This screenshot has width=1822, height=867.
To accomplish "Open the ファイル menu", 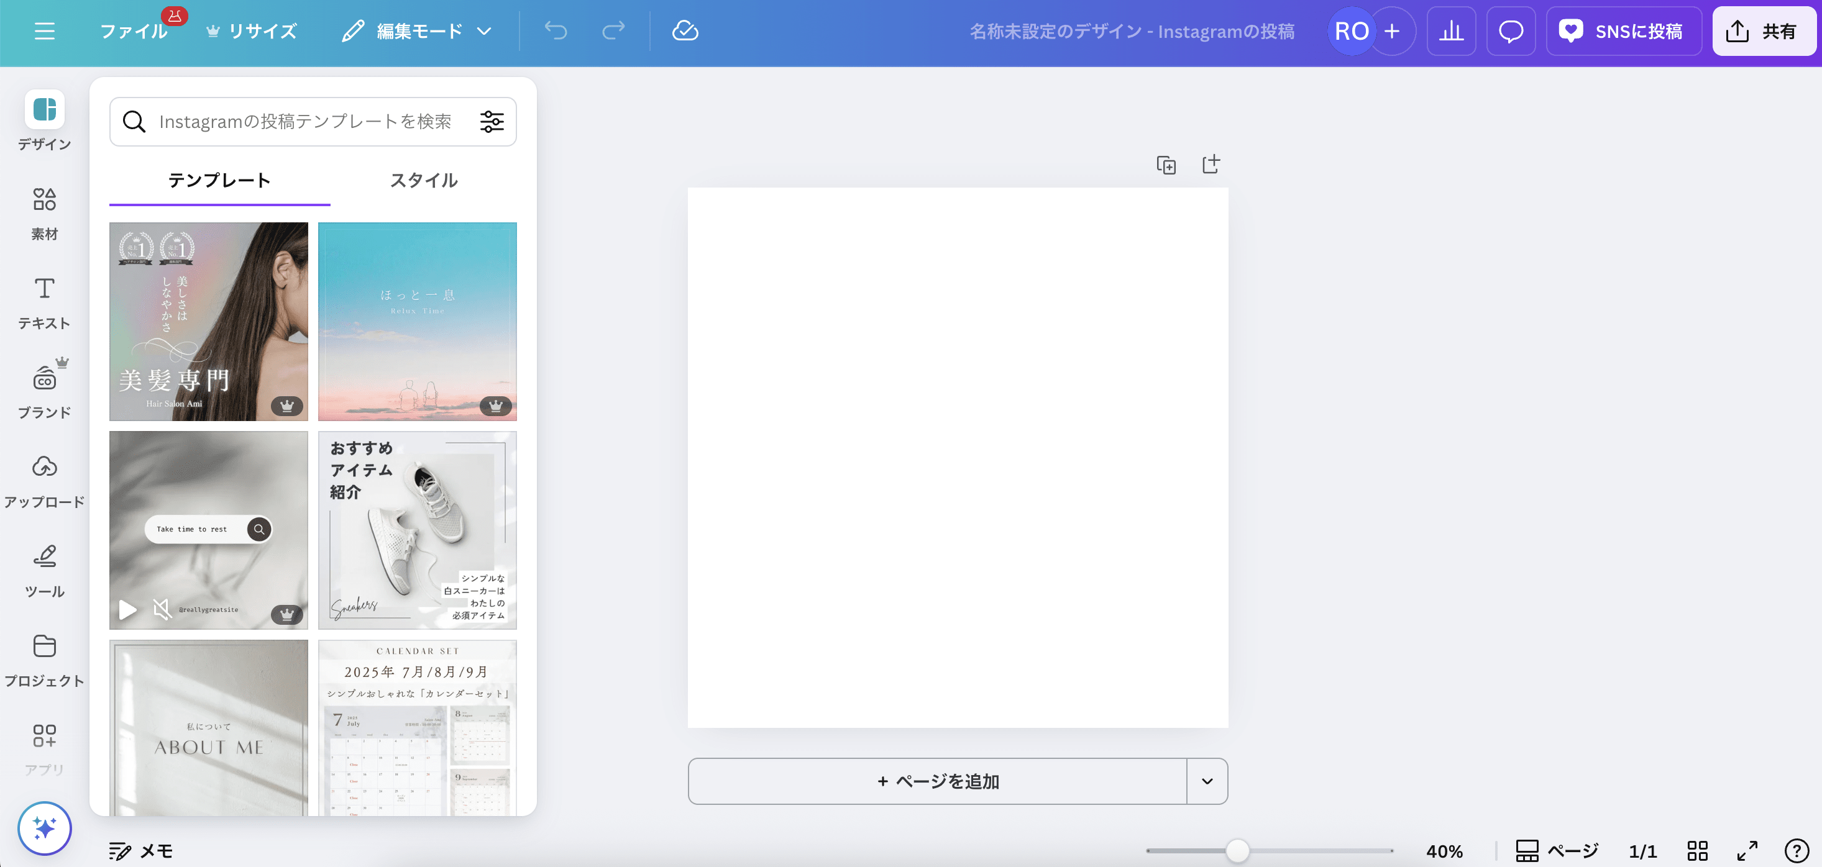I will click(x=134, y=30).
